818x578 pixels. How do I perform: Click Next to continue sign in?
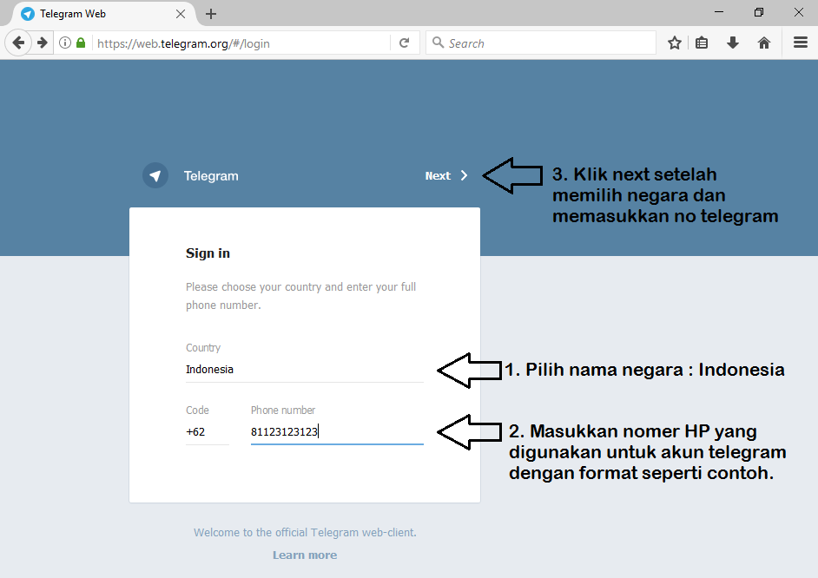(x=437, y=175)
